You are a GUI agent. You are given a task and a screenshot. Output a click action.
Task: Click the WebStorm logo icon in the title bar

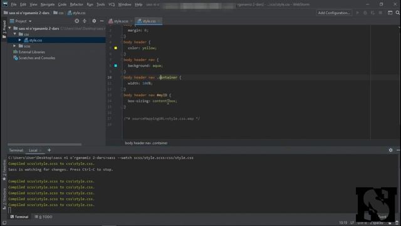[5, 4]
